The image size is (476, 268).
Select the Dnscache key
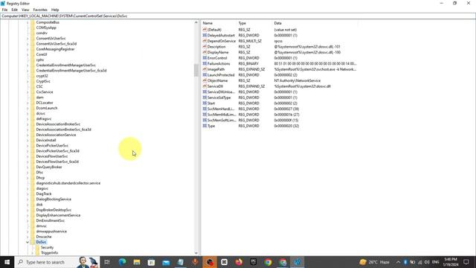tap(44, 237)
